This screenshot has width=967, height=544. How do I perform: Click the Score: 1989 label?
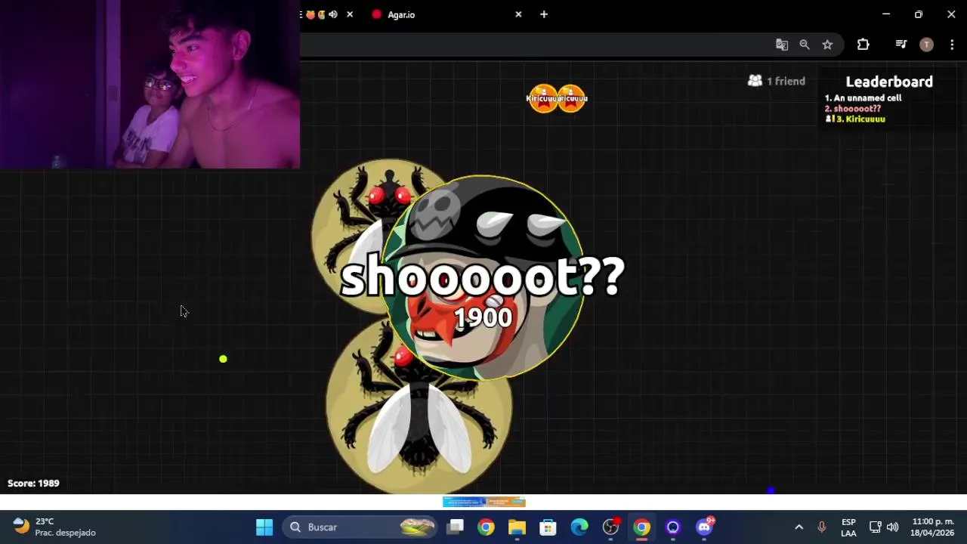(33, 483)
